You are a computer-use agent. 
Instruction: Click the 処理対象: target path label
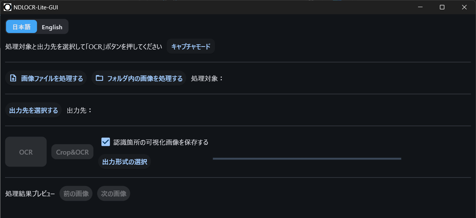pyautogui.click(x=207, y=78)
